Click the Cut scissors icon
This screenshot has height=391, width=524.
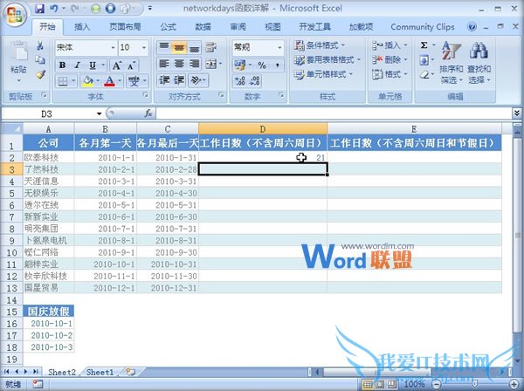point(40,45)
